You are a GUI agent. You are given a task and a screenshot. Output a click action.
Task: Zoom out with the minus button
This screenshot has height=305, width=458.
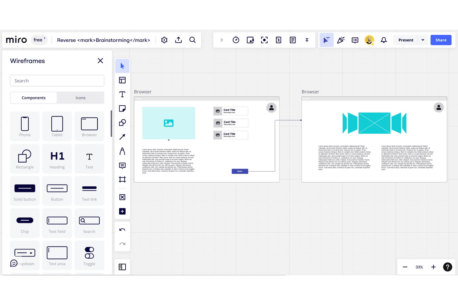coord(405,267)
